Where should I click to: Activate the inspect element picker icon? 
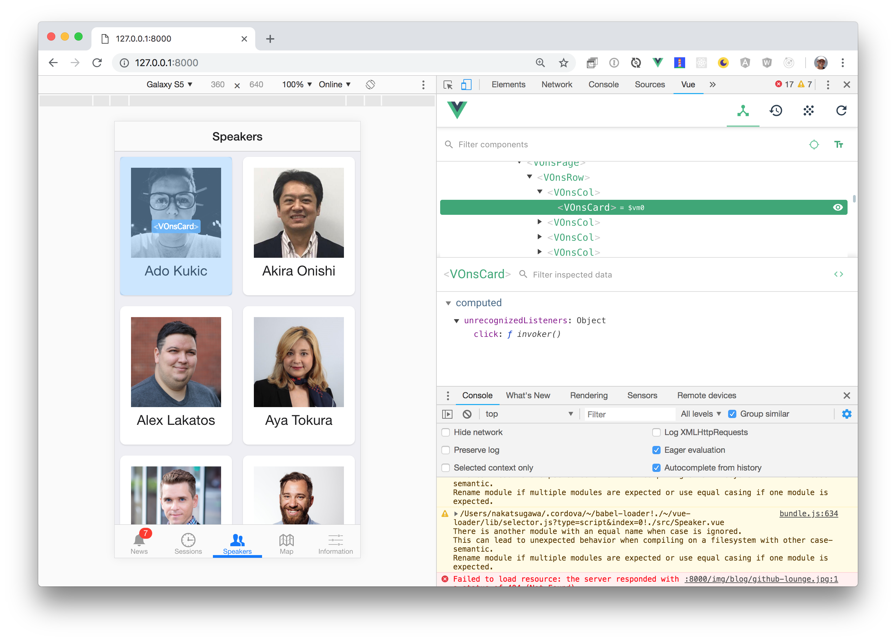click(x=448, y=85)
